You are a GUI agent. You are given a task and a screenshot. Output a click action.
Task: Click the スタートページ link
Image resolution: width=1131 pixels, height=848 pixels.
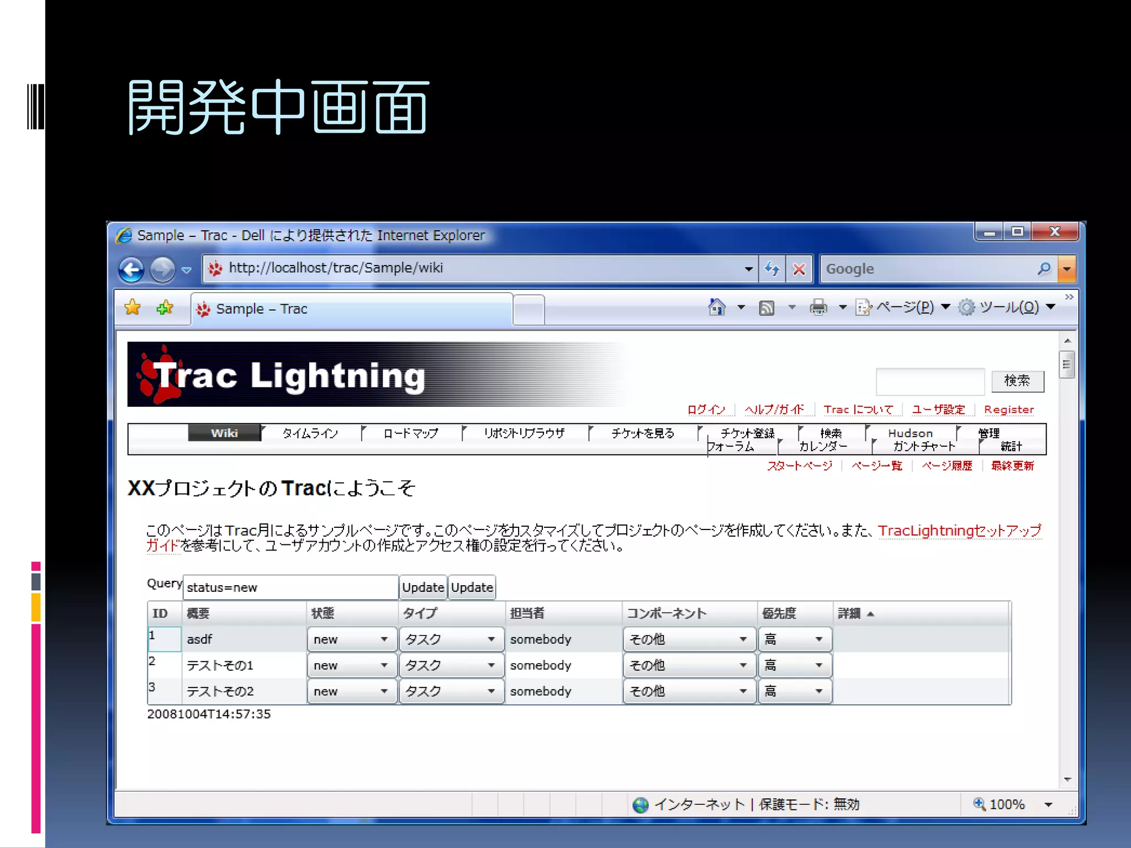point(800,466)
